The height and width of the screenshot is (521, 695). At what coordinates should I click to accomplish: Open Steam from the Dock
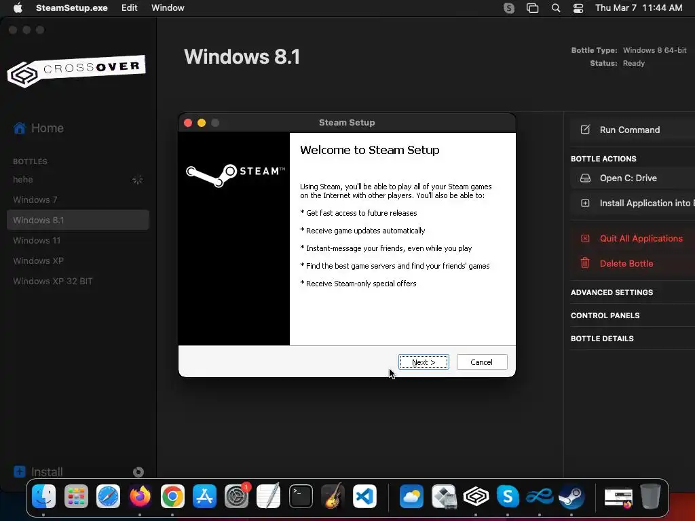[x=571, y=496]
